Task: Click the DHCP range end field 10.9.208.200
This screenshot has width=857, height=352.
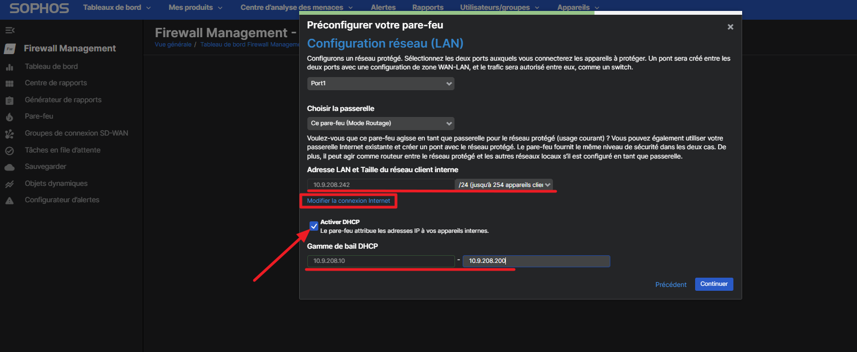Action: (x=537, y=261)
